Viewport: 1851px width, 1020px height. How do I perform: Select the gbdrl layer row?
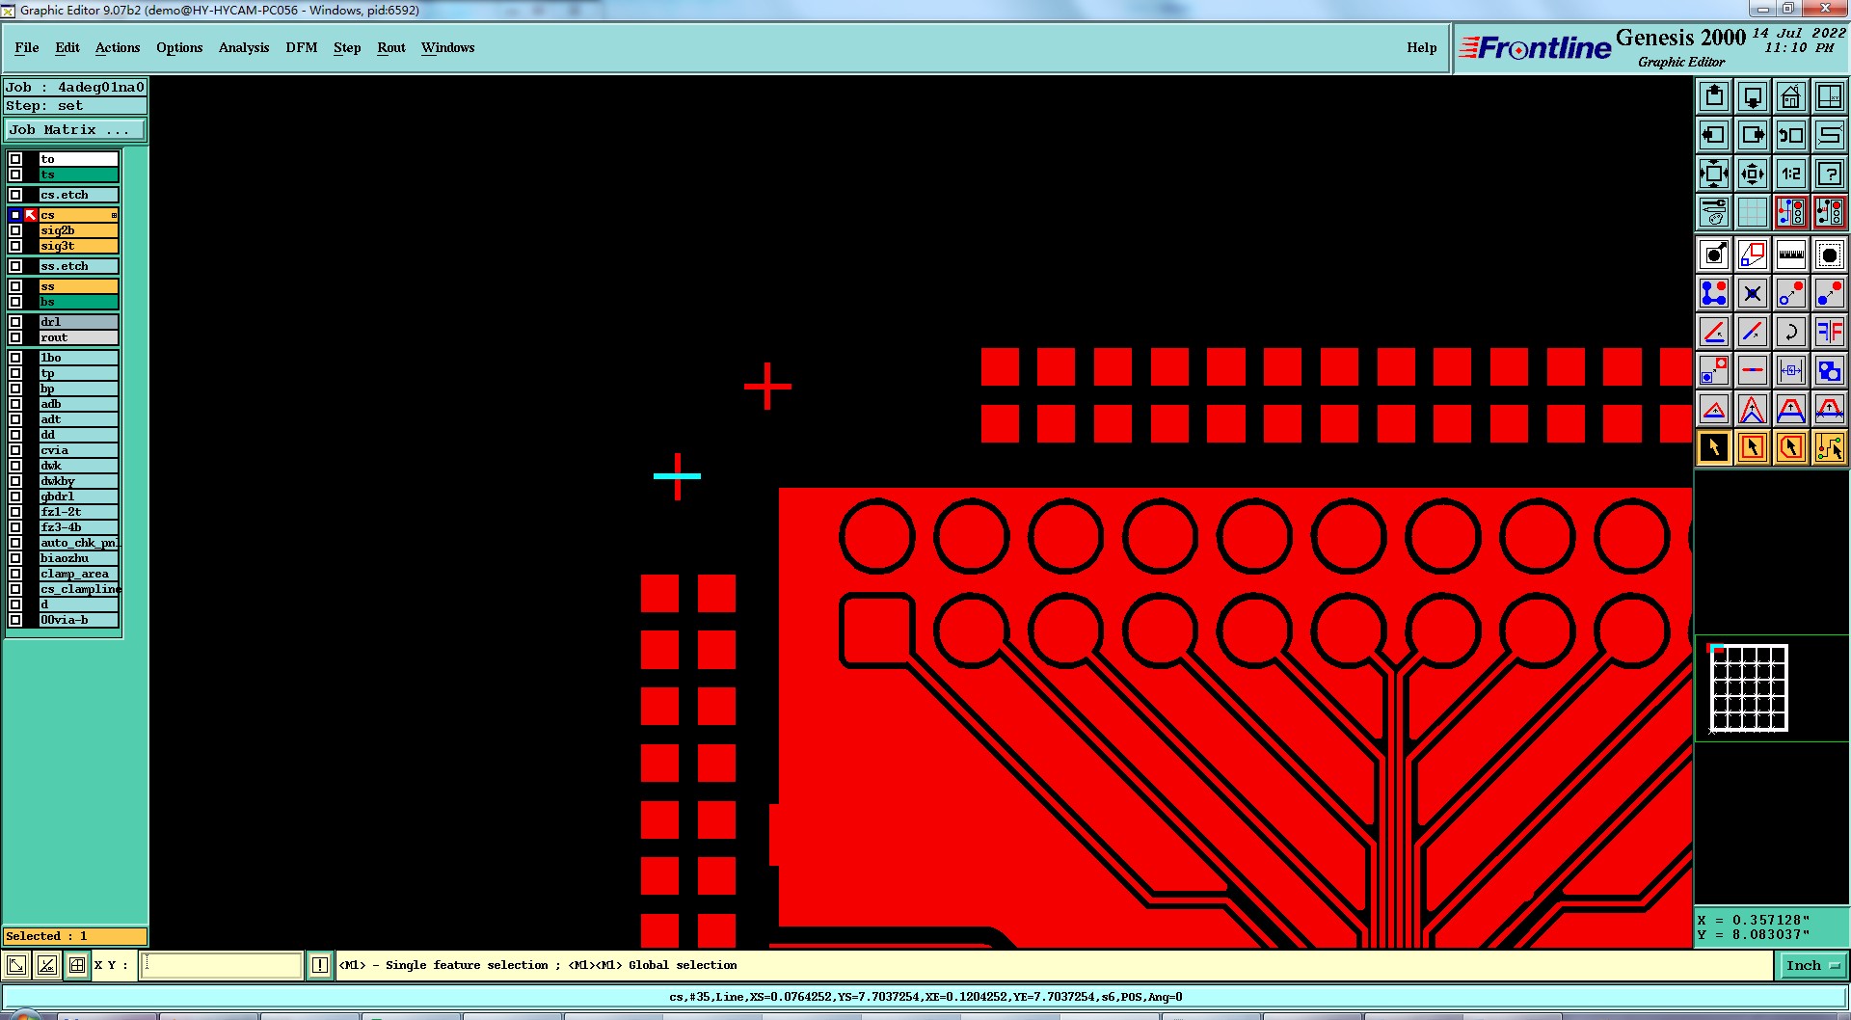pyautogui.click(x=78, y=497)
